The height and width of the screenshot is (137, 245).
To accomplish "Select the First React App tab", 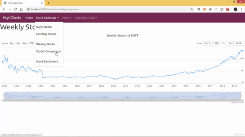I will point(23,3).
